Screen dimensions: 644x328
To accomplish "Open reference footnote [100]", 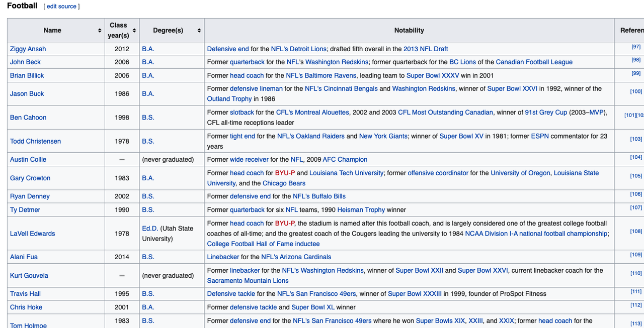I will click(636, 91).
